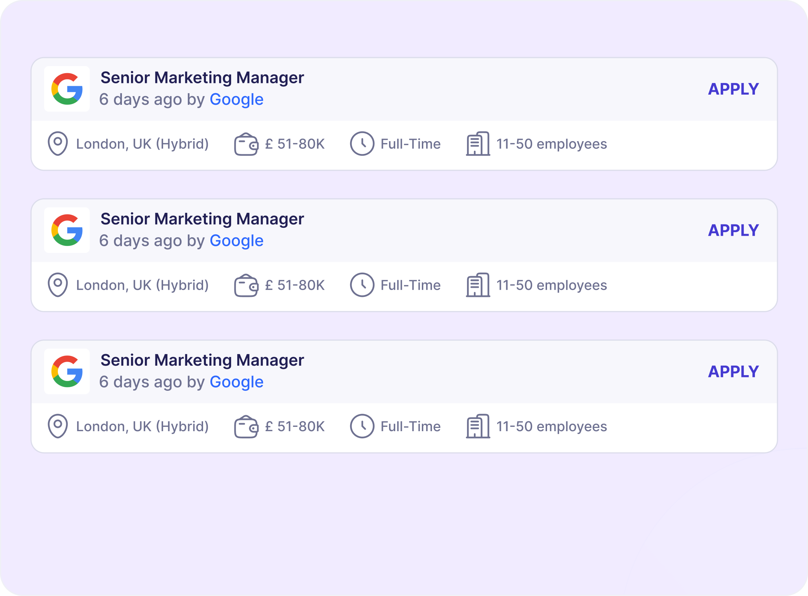Image resolution: width=808 pixels, height=596 pixels.
Task: Click the Google logo on the third job card
Action: coord(67,371)
